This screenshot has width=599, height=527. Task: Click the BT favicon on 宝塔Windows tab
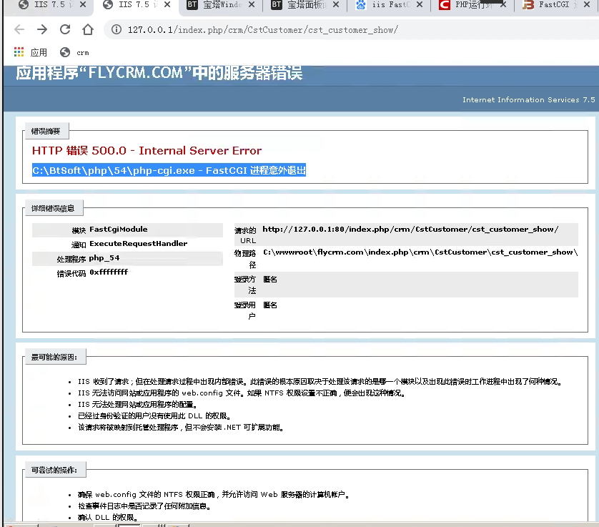point(192,4)
